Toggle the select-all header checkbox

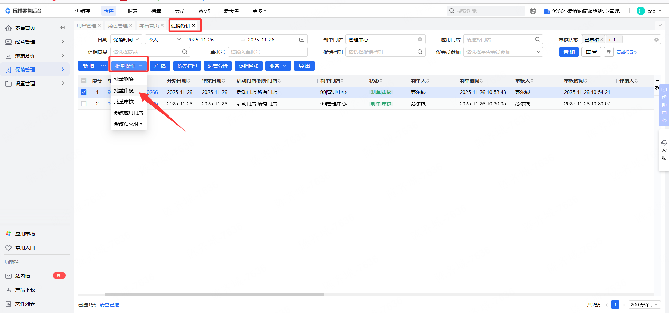point(84,81)
